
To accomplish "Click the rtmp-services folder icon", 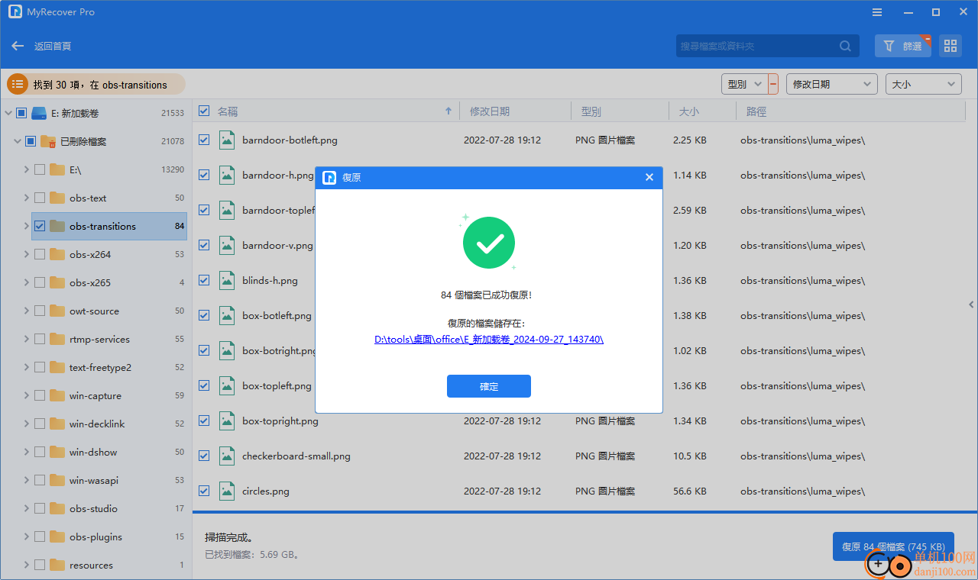I will (57, 339).
